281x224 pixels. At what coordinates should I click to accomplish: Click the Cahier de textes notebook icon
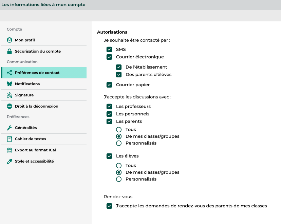click(x=10, y=139)
